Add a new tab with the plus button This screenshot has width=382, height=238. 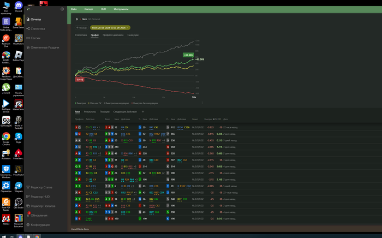click(143, 111)
